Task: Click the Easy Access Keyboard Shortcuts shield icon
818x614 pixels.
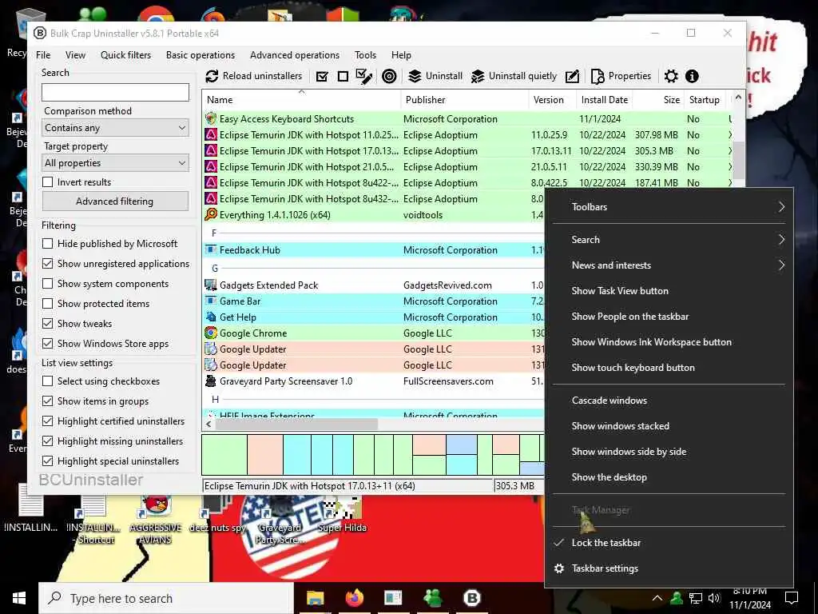Action: tap(211, 118)
